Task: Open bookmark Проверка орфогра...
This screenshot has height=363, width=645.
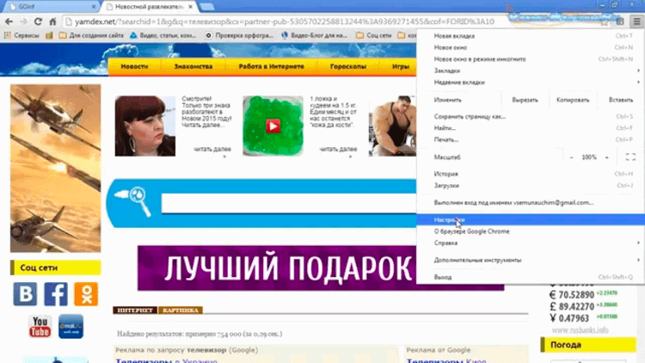Action: (x=239, y=35)
